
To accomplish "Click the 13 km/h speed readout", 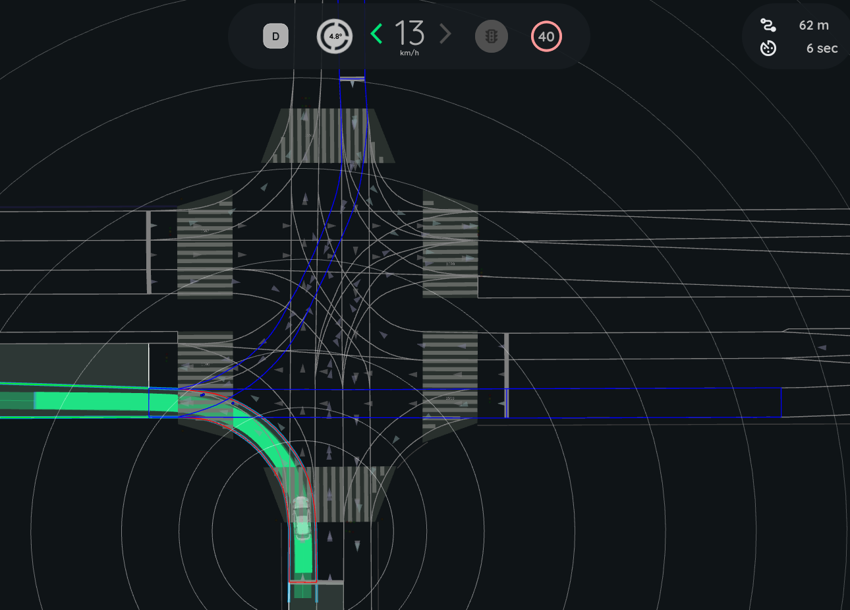I will tap(409, 36).
